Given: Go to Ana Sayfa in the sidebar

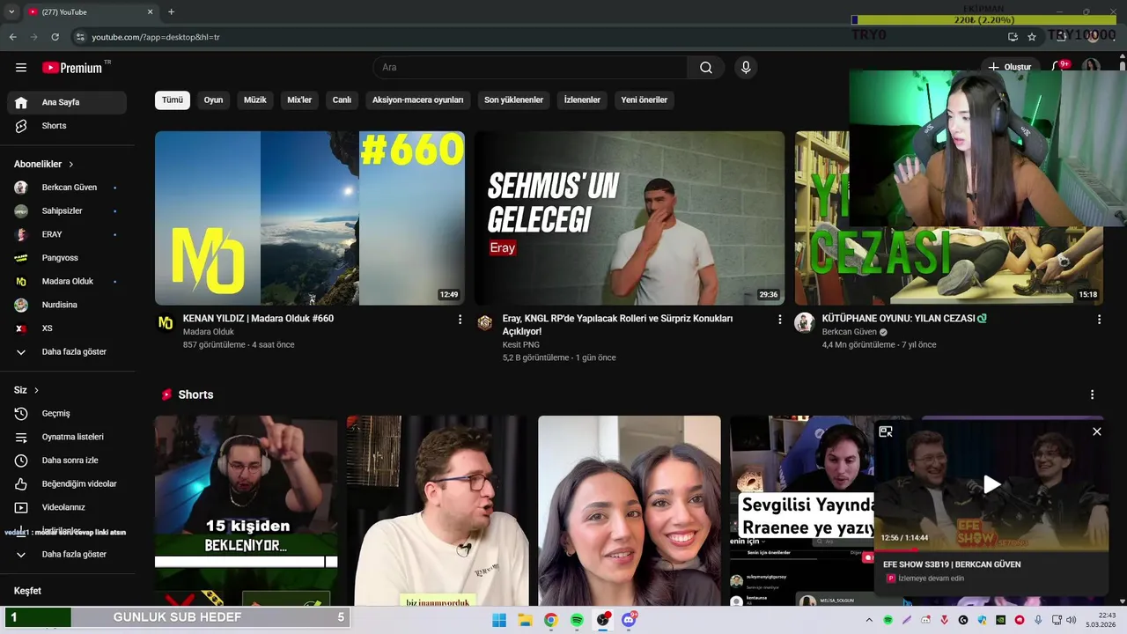Looking at the screenshot, I should [x=67, y=102].
